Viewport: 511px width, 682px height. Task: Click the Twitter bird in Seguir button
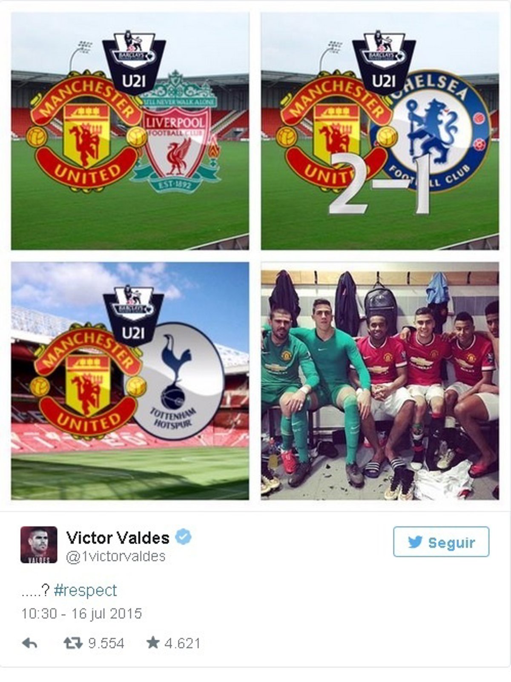point(415,542)
